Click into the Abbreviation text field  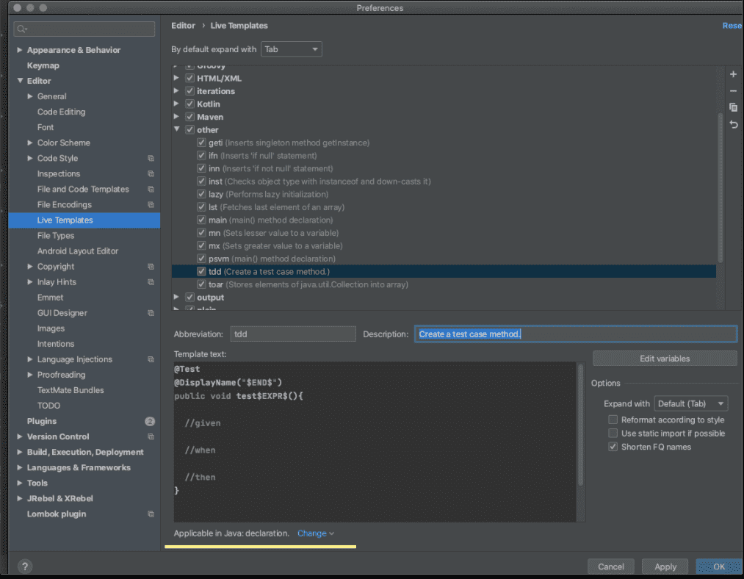click(x=292, y=334)
